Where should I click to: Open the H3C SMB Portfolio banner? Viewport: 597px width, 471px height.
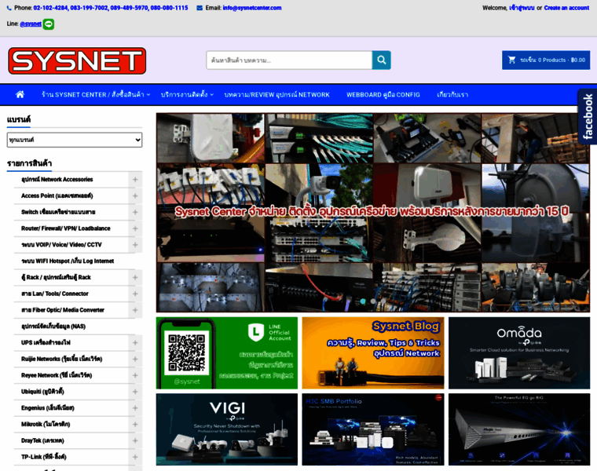pyautogui.click(x=373, y=429)
